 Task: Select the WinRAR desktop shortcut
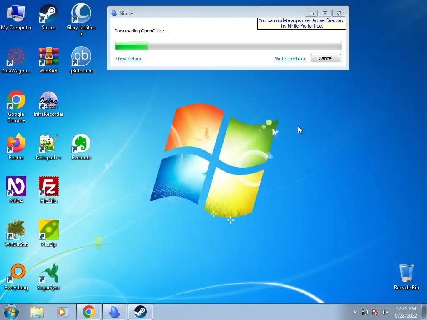click(48, 60)
